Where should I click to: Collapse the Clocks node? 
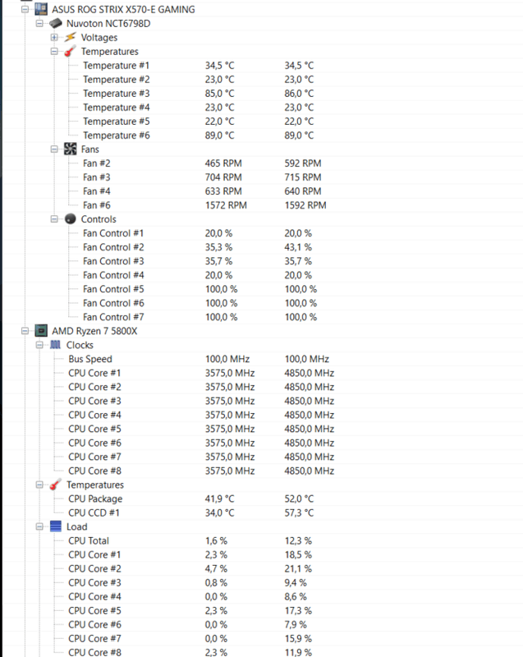[x=39, y=345]
